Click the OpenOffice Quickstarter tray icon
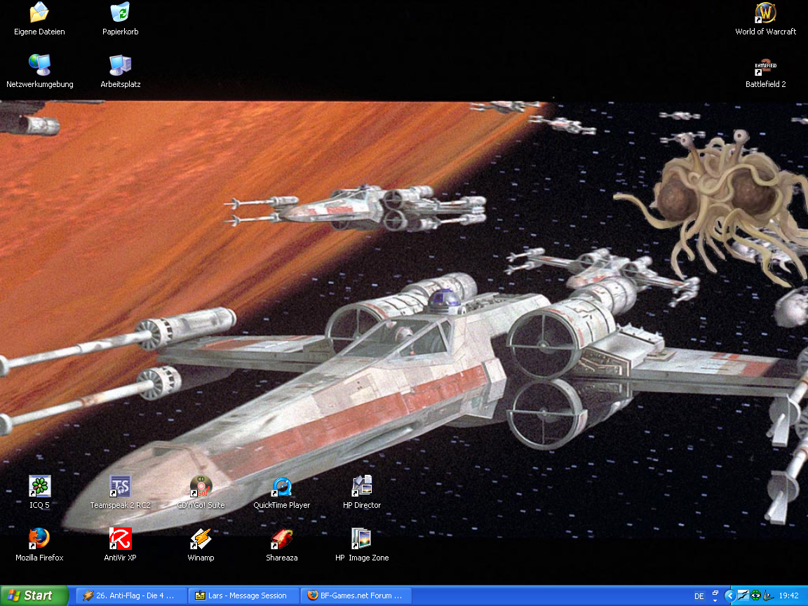The width and height of the screenshot is (808, 606). point(743,595)
